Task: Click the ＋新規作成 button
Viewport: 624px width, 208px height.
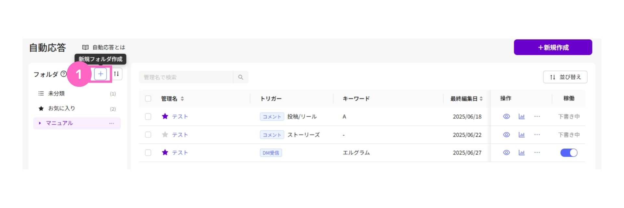Action: [x=552, y=47]
